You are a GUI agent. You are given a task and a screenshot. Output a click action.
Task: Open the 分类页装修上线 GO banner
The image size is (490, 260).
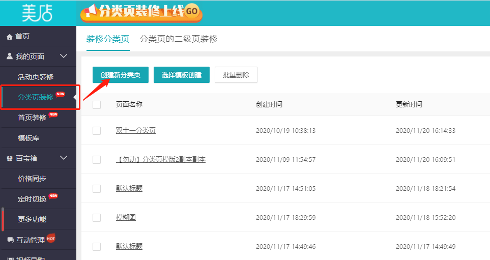click(141, 13)
